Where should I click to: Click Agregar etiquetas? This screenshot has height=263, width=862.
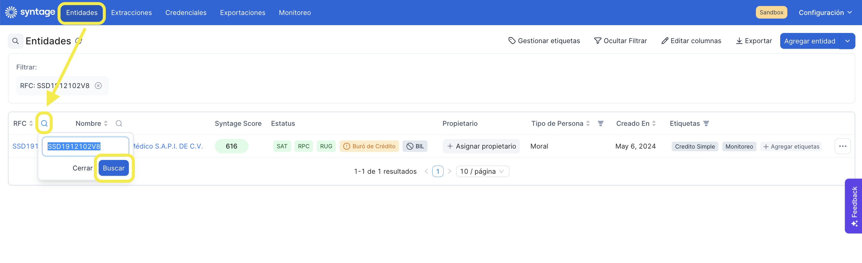[791, 146]
